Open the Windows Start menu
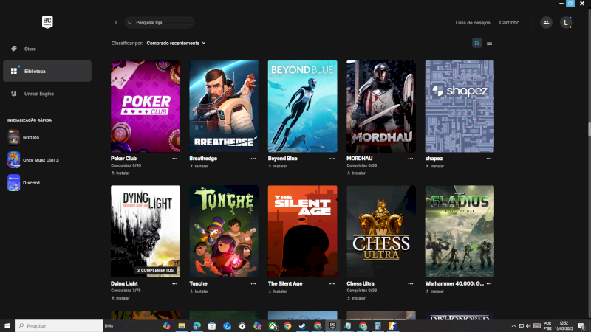 pyautogui.click(x=7, y=325)
